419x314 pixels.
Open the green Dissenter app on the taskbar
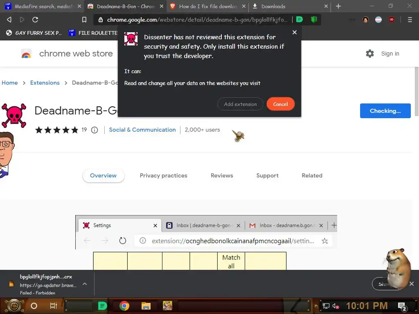coord(102,306)
